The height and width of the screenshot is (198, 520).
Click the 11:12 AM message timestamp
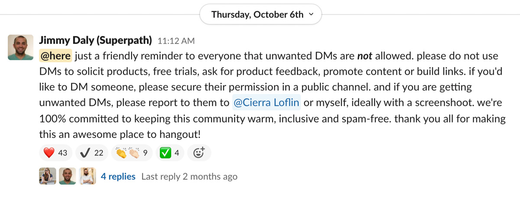point(176,41)
